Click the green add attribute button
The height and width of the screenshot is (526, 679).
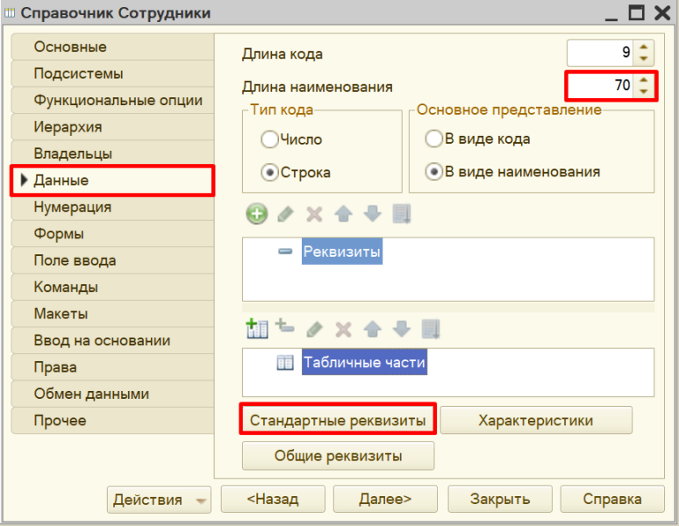pyautogui.click(x=256, y=214)
